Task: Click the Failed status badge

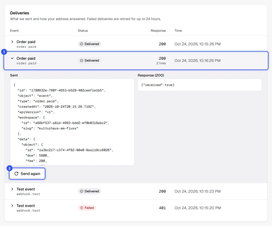Action: coord(87,208)
